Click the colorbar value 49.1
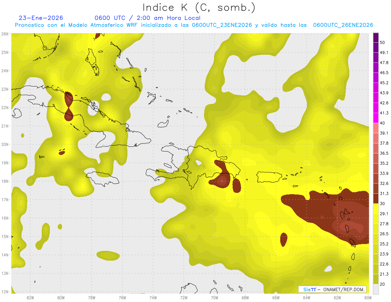Viewport: 391px width, 302px height. pyautogui.click(x=384, y=52)
